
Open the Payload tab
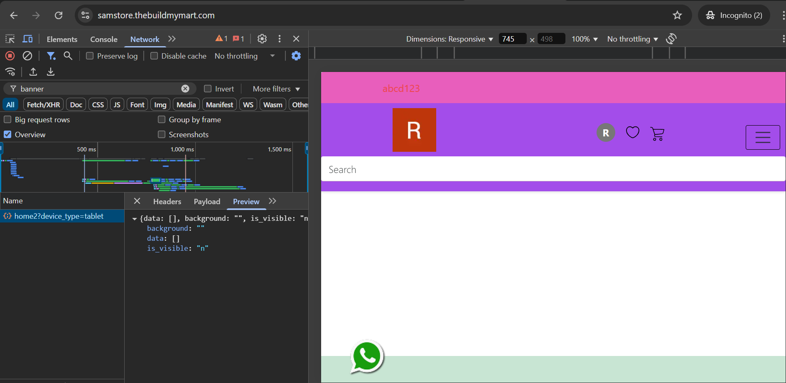(207, 201)
